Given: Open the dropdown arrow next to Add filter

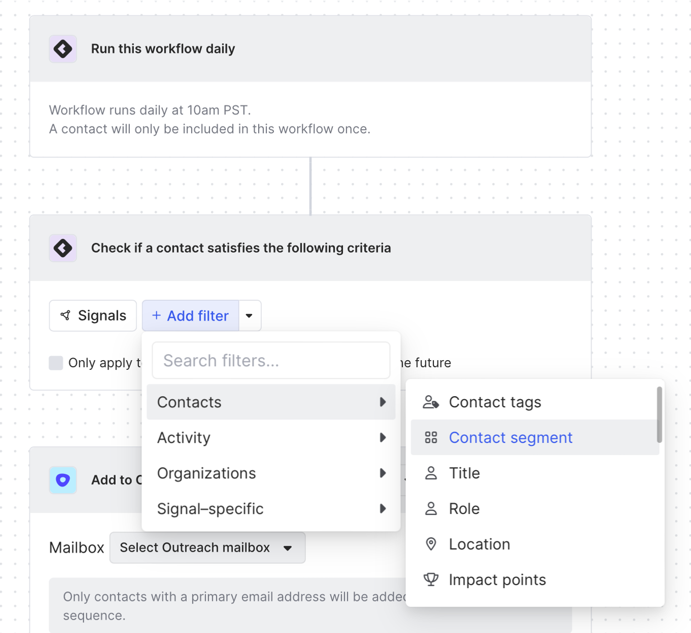Looking at the screenshot, I should click(250, 315).
